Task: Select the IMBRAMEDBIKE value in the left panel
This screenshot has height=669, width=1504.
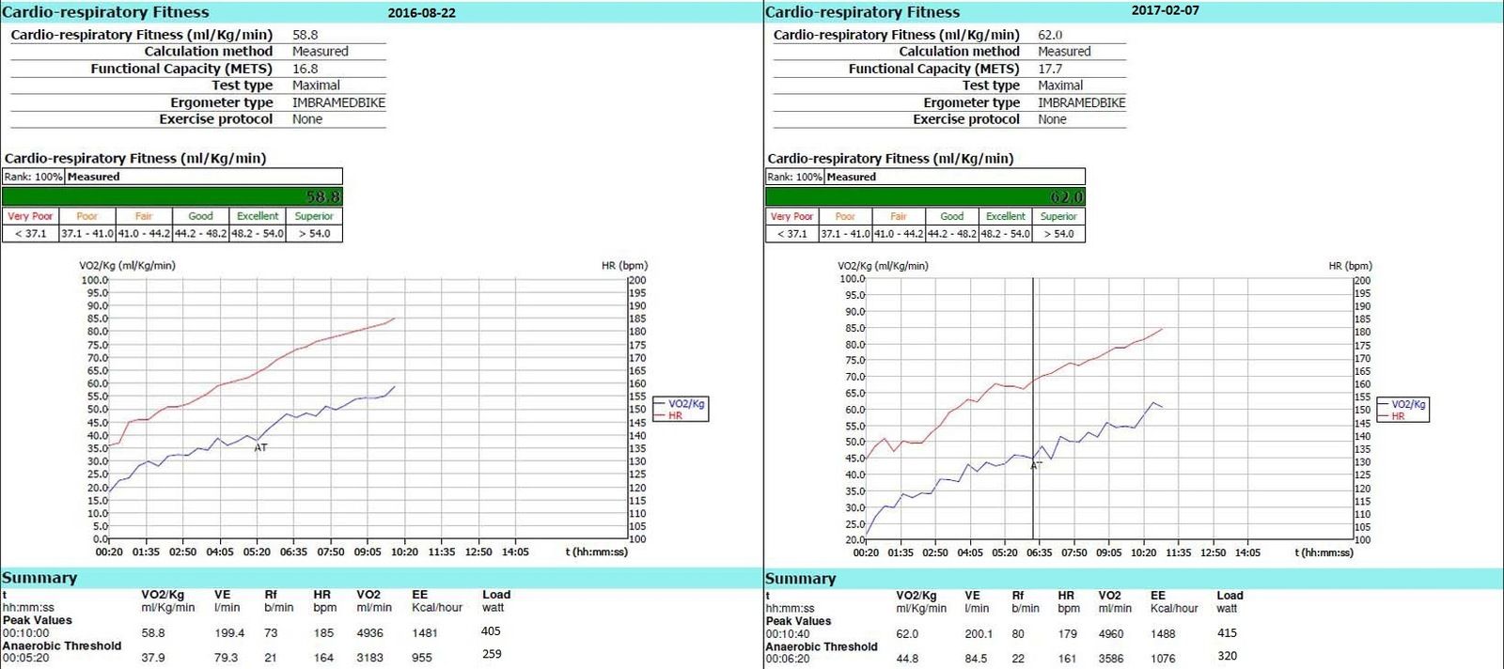Action: (x=338, y=102)
